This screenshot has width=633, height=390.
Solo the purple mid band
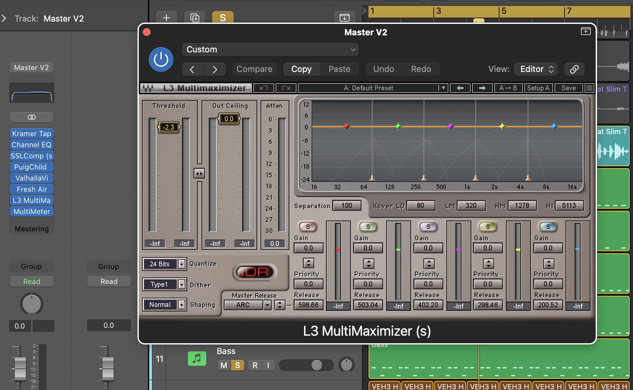point(428,227)
